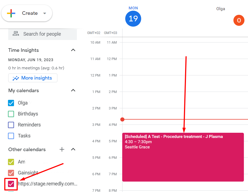Collapse the Other calendars section
Viewport: 248px width, 192px height.
click(x=73, y=149)
